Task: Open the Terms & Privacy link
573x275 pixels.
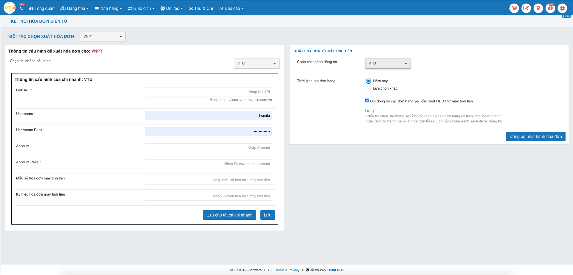Action: click(x=287, y=270)
